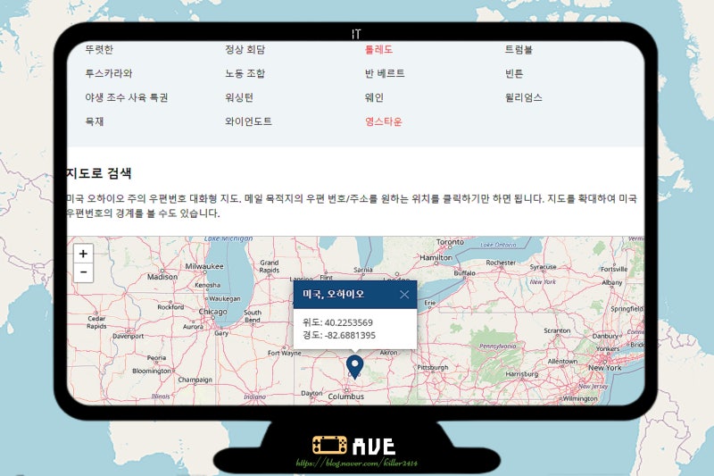The width and height of the screenshot is (714, 476).
Task: Click Buffalo label on the map
Action: (x=464, y=273)
